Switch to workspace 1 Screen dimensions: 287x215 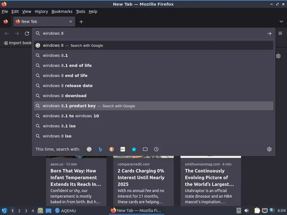[12, 211]
